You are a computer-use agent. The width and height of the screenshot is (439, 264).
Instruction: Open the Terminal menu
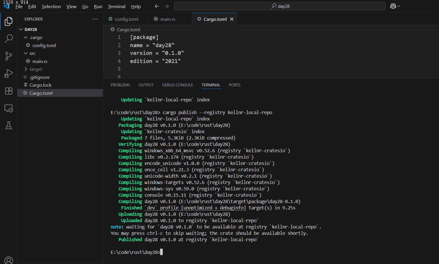(x=116, y=6)
